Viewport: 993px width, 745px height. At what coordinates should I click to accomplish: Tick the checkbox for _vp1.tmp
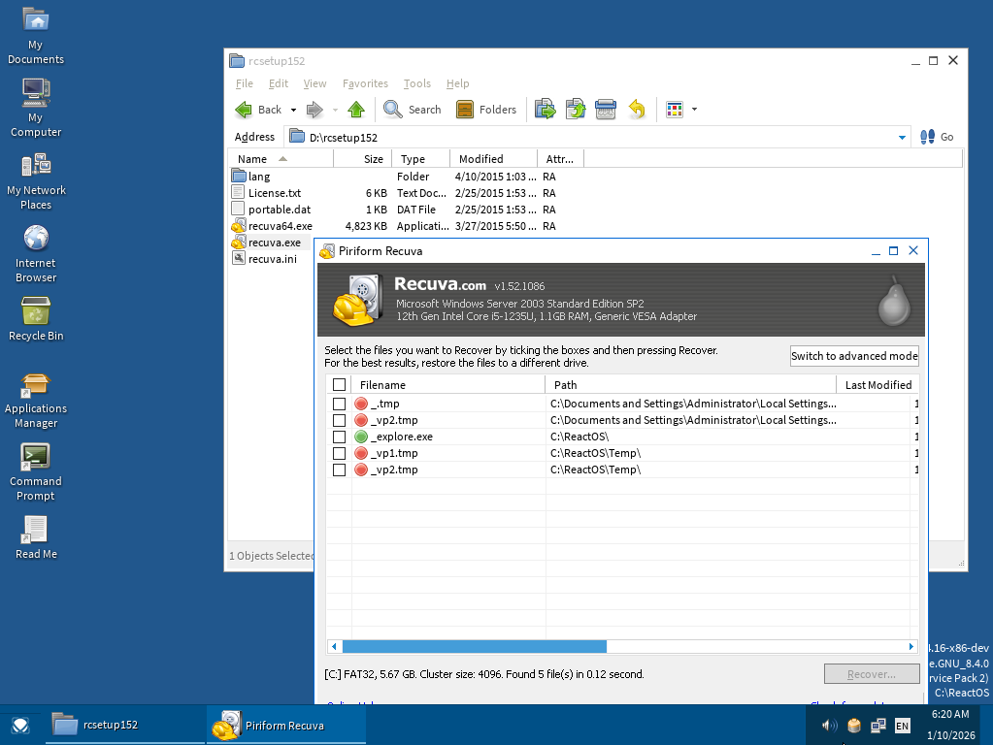click(339, 453)
